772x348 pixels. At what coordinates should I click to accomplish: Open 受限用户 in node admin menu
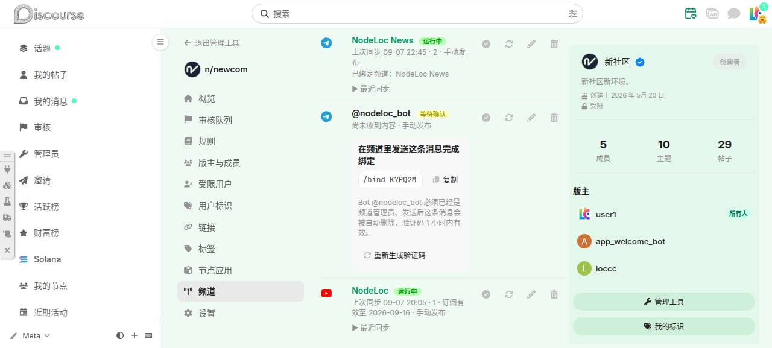point(241,184)
